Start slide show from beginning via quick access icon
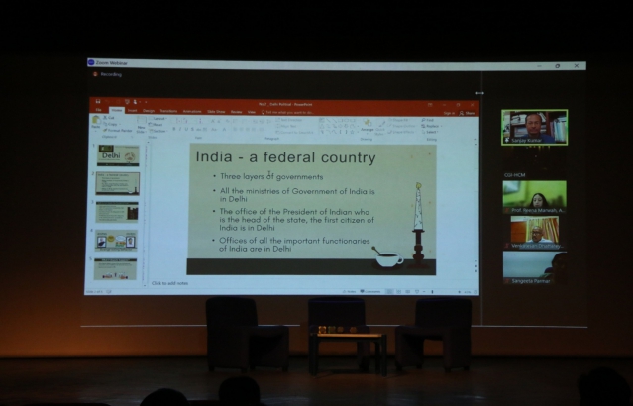This screenshot has height=406, width=633. click(127, 102)
